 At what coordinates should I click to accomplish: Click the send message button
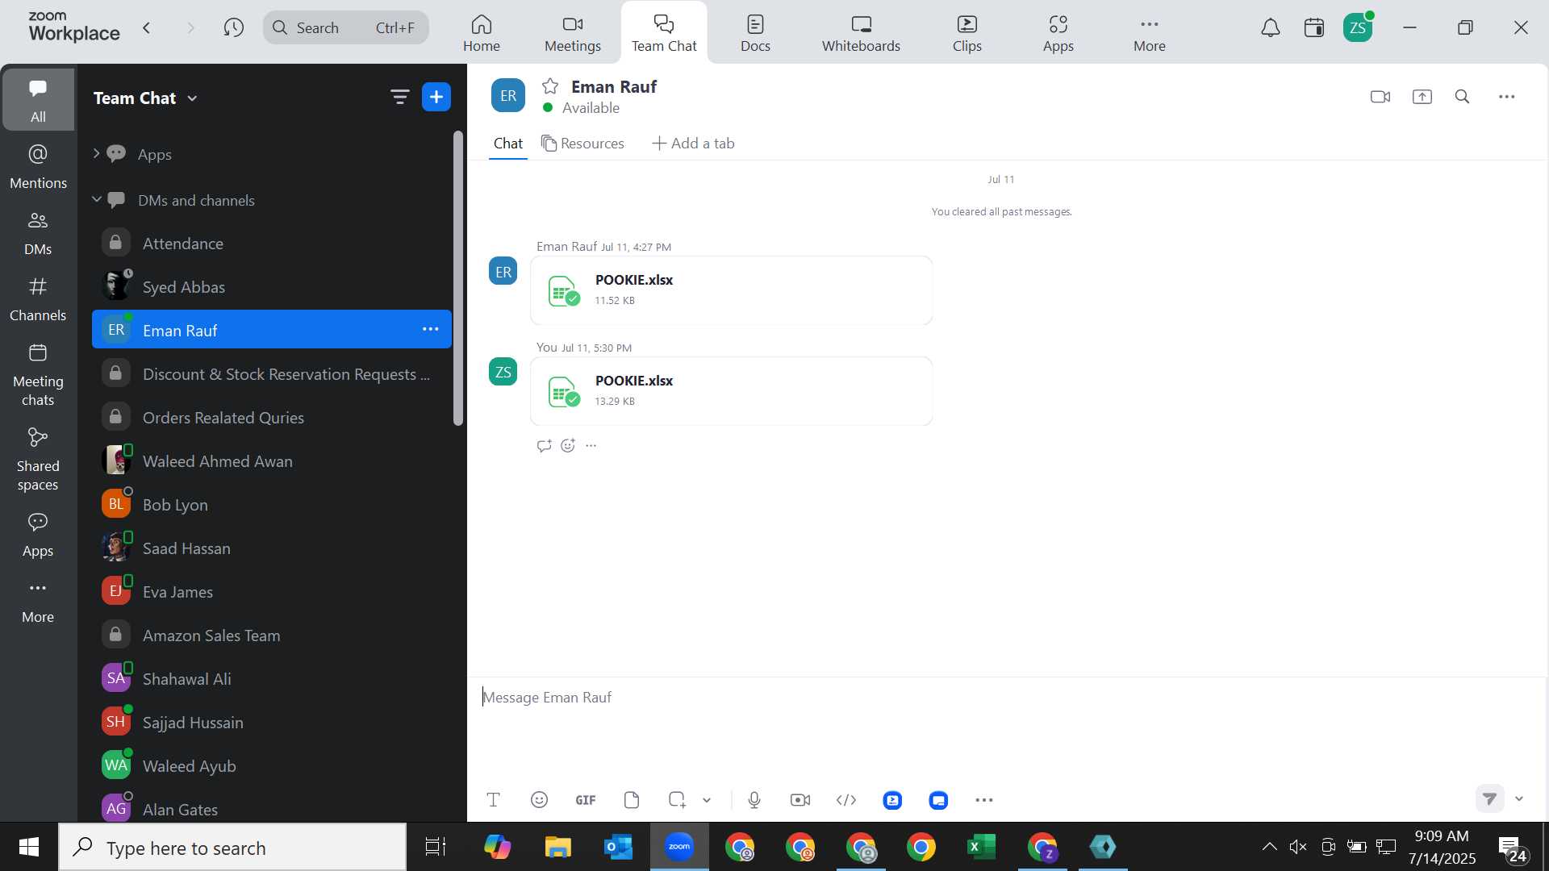point(1490,798)
